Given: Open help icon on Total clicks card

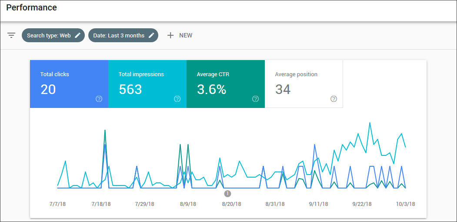Looking at the screenshot, I should click(x=99, y=99).
